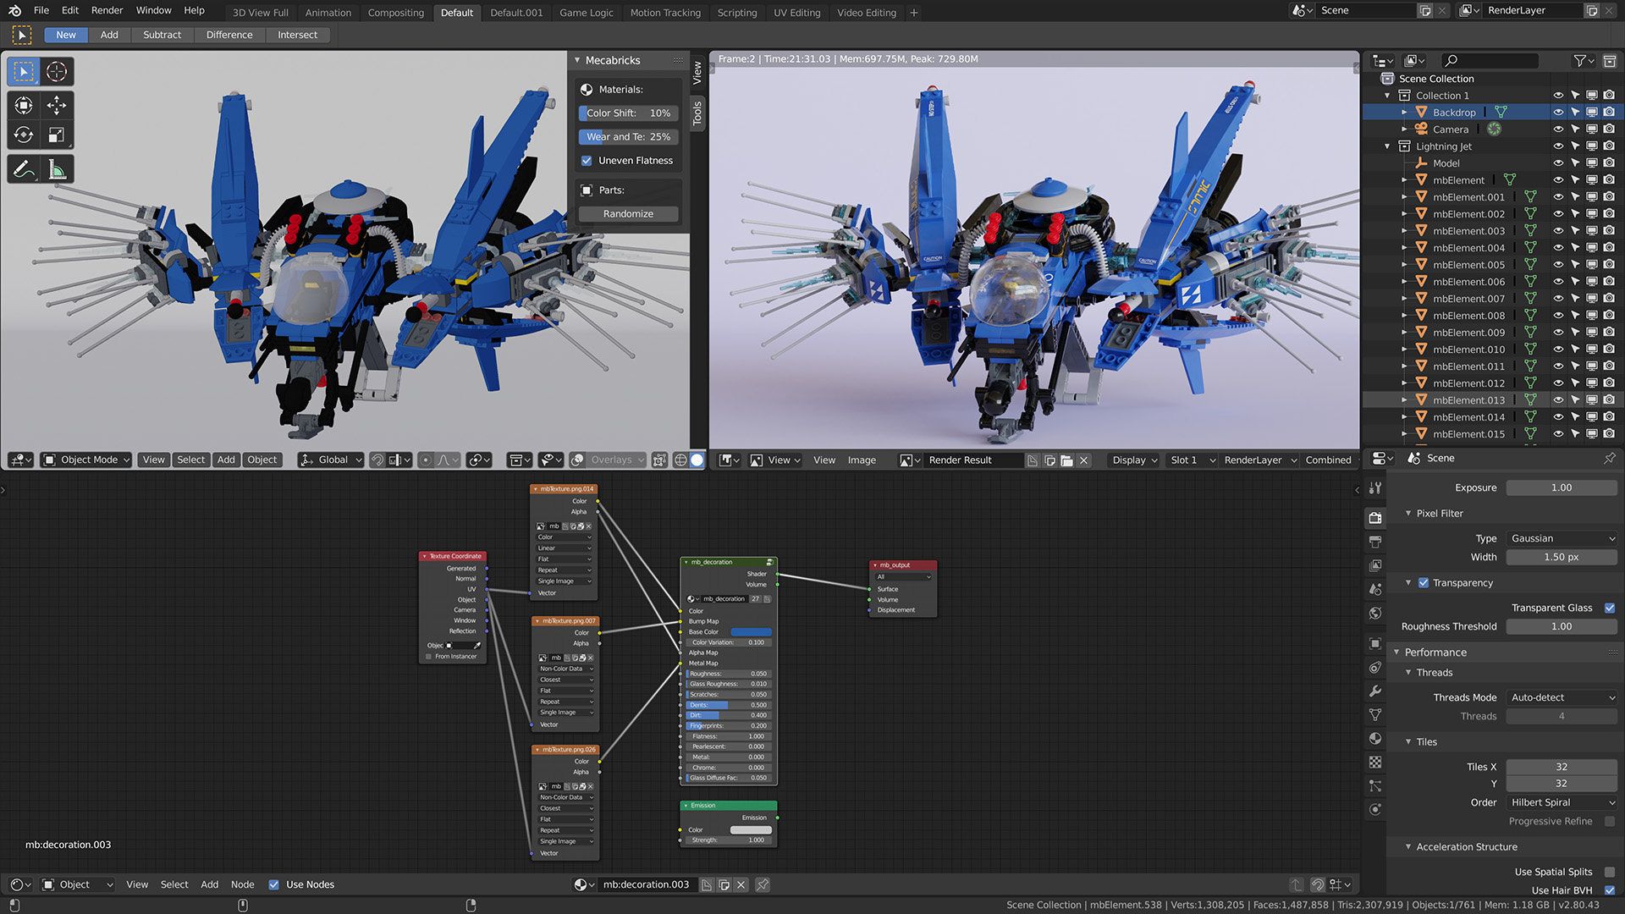1625x914 pixels.
Task: Click the Exposure value field
Action: click(x=1561, y=487)
